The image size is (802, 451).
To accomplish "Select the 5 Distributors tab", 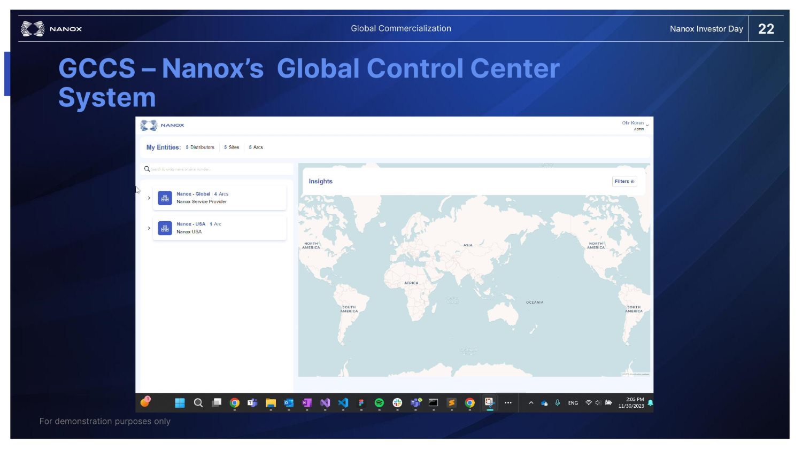I will tap(200, 147).
